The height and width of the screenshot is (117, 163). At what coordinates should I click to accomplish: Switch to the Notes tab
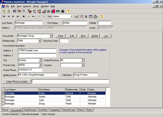click(89, 110)
